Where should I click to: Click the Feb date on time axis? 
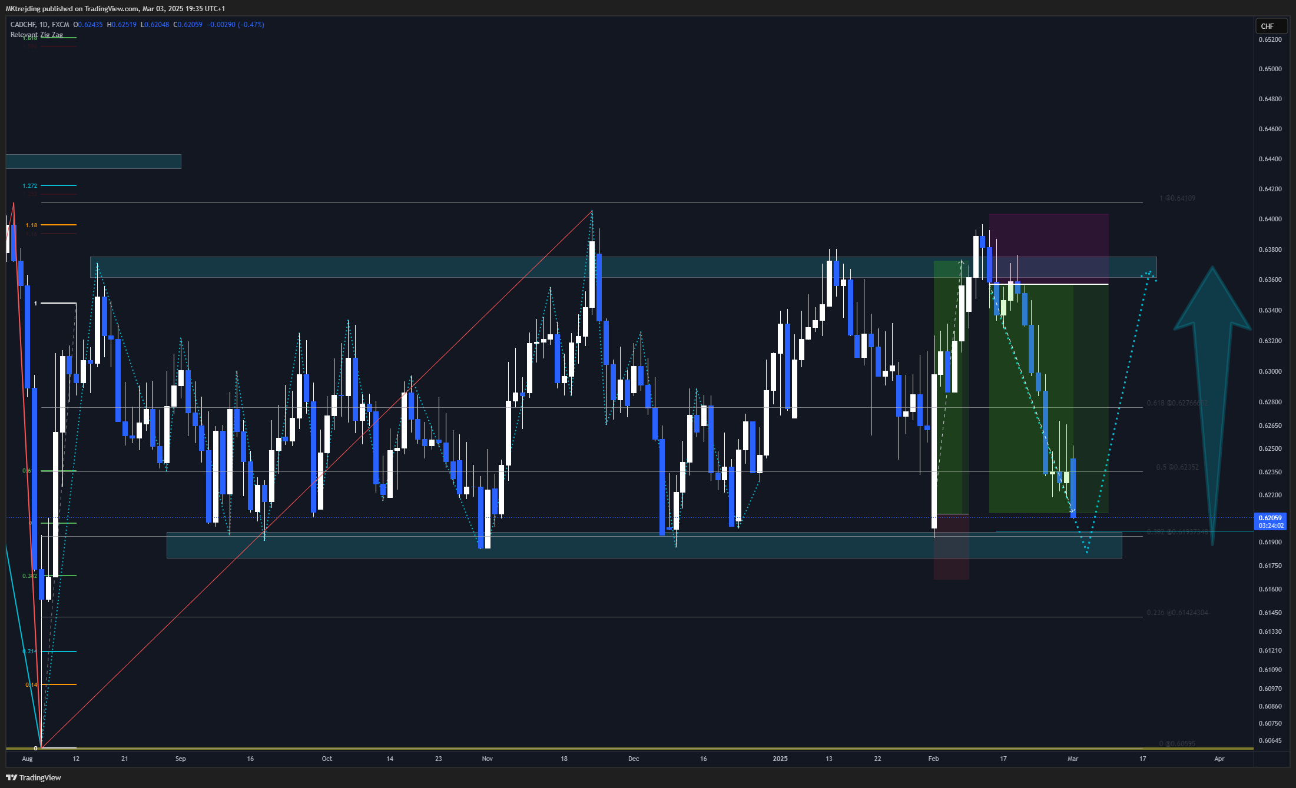(933, 759)
